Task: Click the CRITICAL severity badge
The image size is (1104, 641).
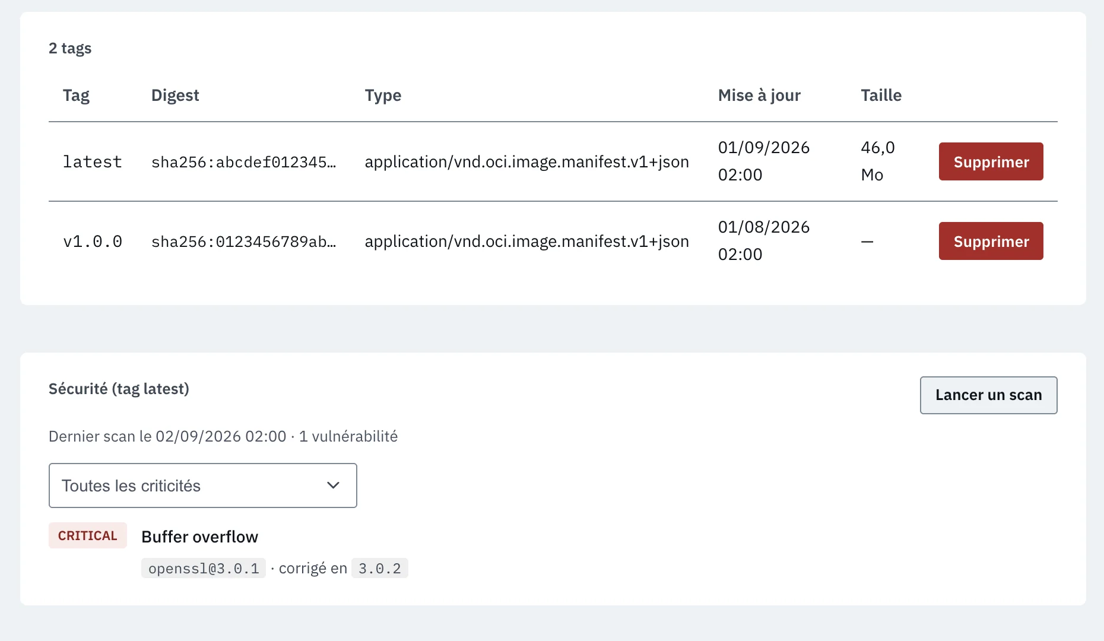Action: click(88, 535)
